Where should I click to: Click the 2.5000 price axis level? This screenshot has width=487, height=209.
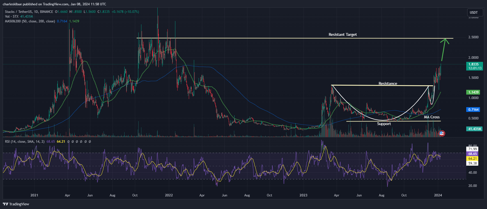pos(473,37)
